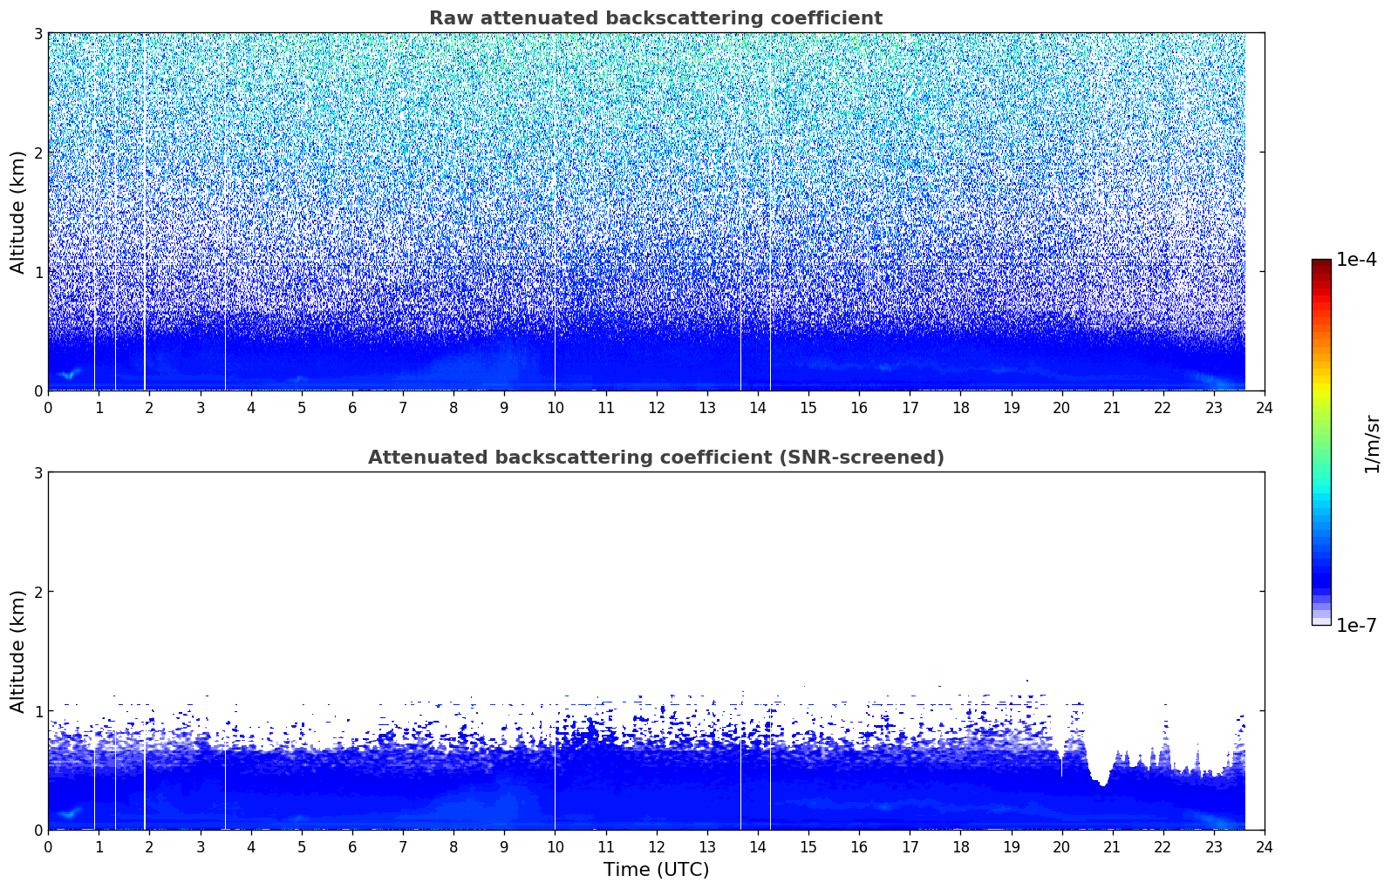Click the colorbar unit label "1/m/sr"

click(x=1372, y=444)
